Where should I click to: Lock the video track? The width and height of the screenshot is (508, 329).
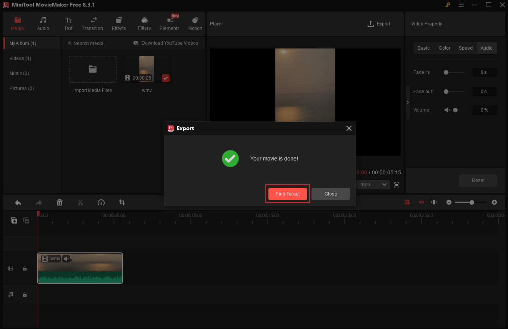(x=25, y=268)
